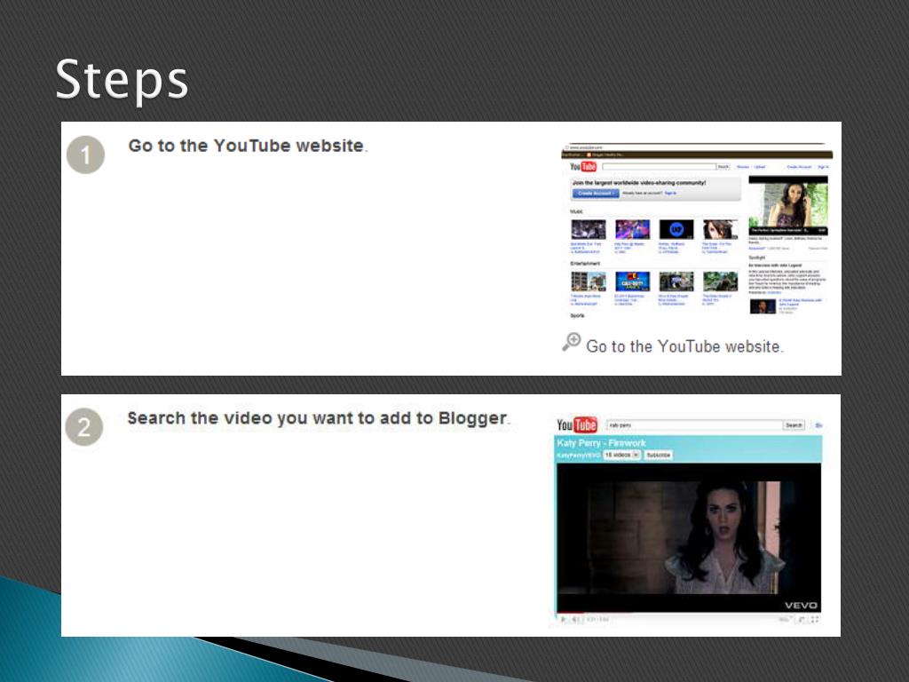Enter fullscreen on the Firework video player
This screenshot has width=909, height=682.
point(815,619)
